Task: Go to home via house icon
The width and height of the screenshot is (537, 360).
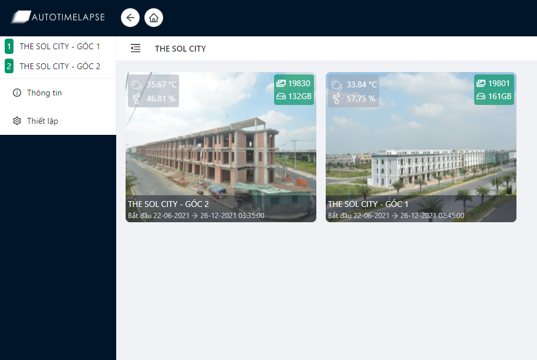Action: point(154,18)
